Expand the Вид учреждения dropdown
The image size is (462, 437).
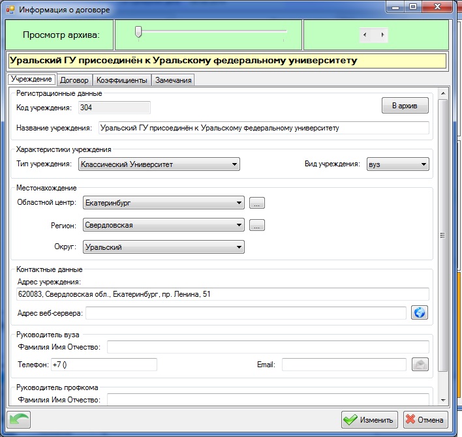click(x=398, y=164)
